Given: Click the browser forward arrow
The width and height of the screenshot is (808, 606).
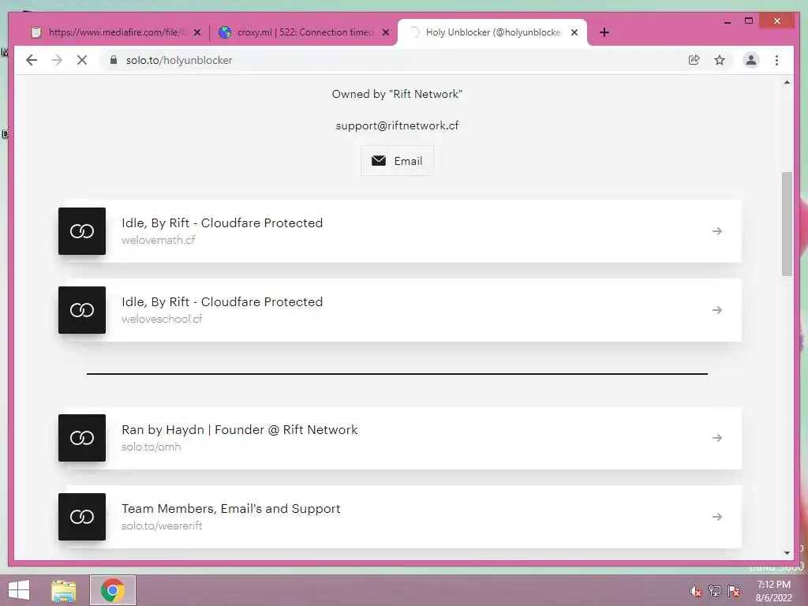Looking at the screenshot, I should click(x=57, y=60).
